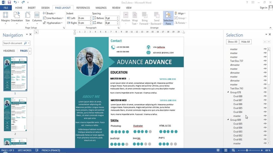273x153 pixels.
Task: Toggle visibility of Oval 688
Action: point(265,96)
